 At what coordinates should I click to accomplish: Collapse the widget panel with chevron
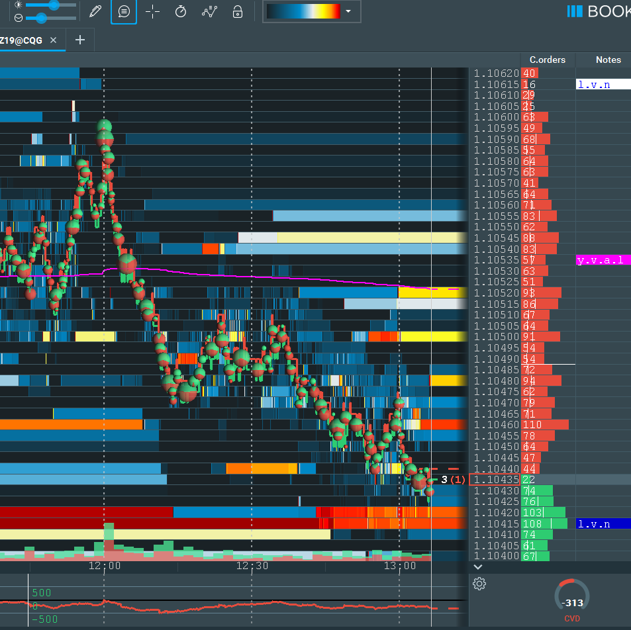479,567
